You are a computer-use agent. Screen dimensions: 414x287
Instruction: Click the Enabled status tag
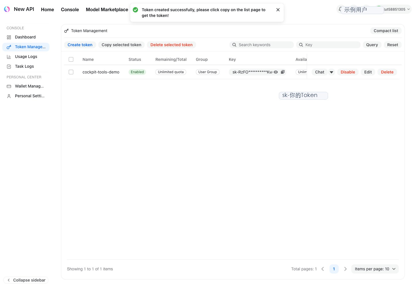pyautogui.click(x=137, y=72)
